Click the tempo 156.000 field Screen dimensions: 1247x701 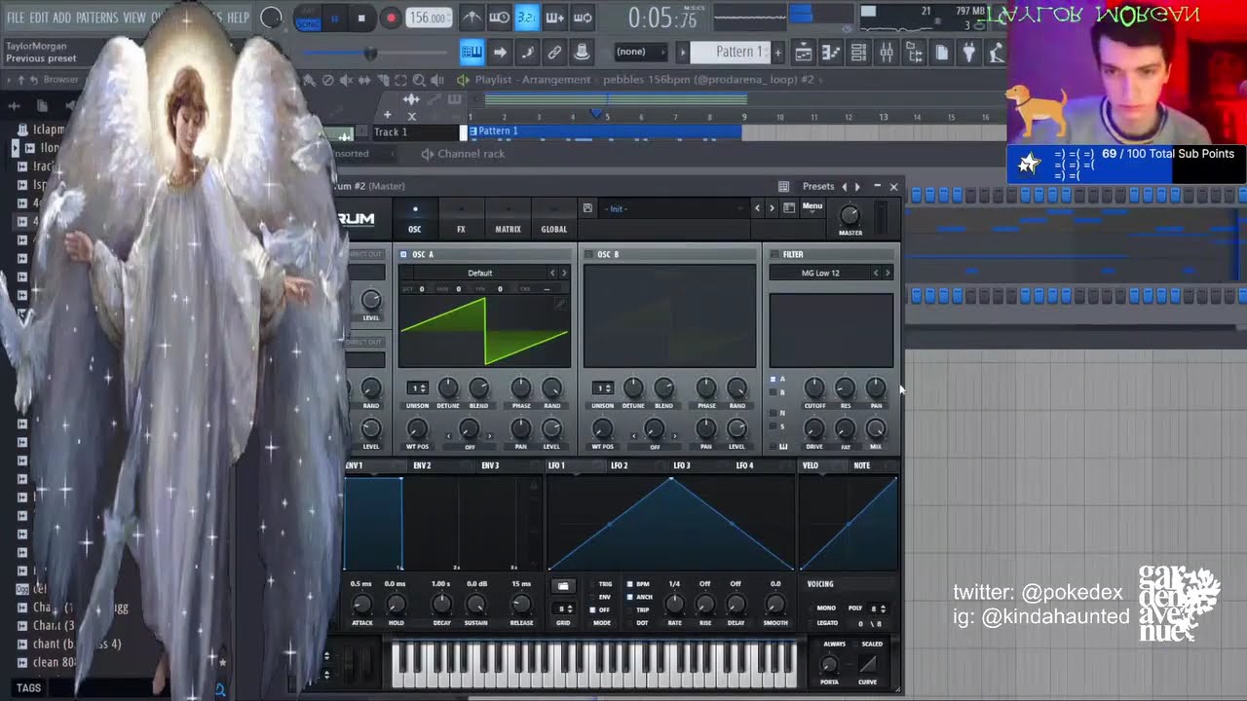[x=428, y=18]
